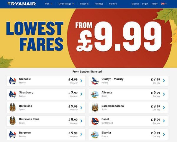Screen dimensions: 177x142
Task: Open the Help dropdown menu
Action: click(154, 4)
